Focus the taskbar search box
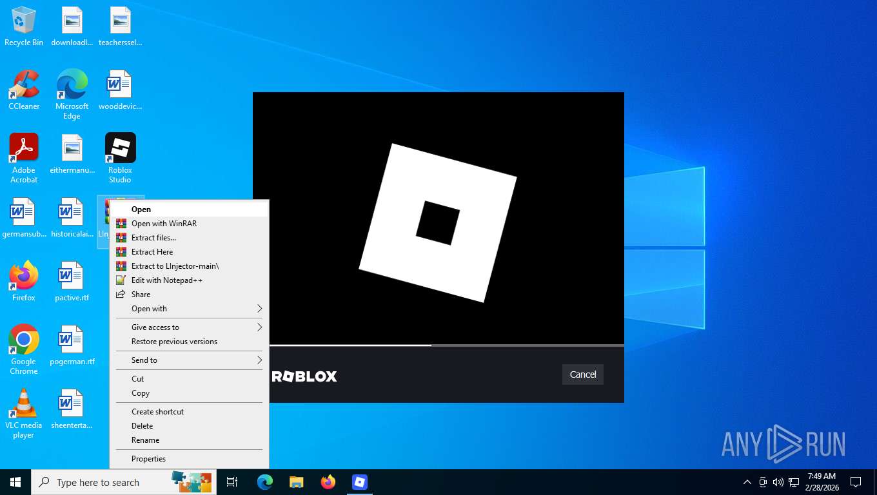This screenshot has width=877, height=495. (124, 482)
